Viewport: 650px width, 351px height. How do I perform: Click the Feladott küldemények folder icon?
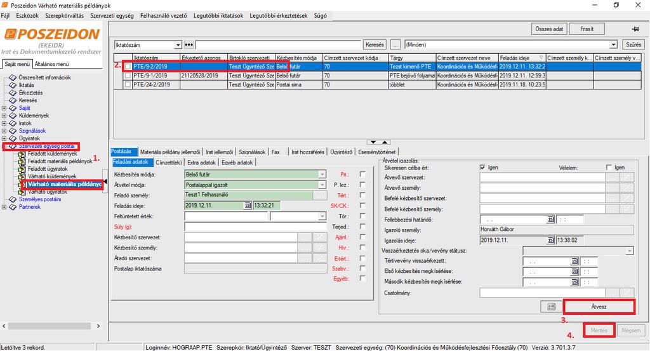click(22, 154)
